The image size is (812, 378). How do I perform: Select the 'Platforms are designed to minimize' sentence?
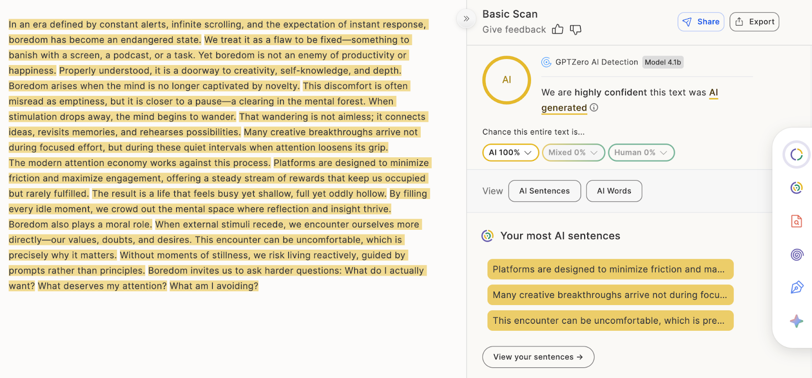point(610,269)
